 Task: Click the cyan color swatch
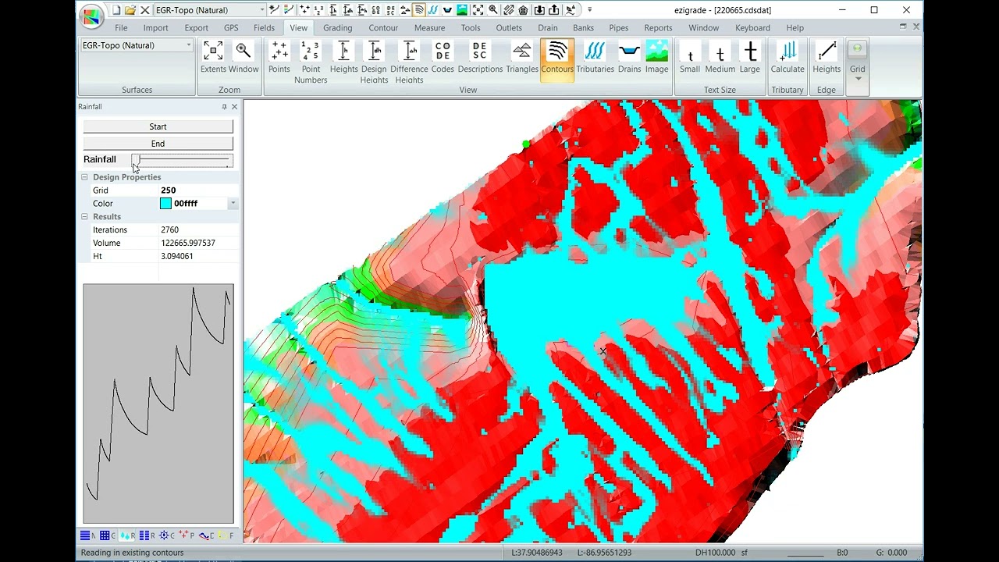(165, 204)
